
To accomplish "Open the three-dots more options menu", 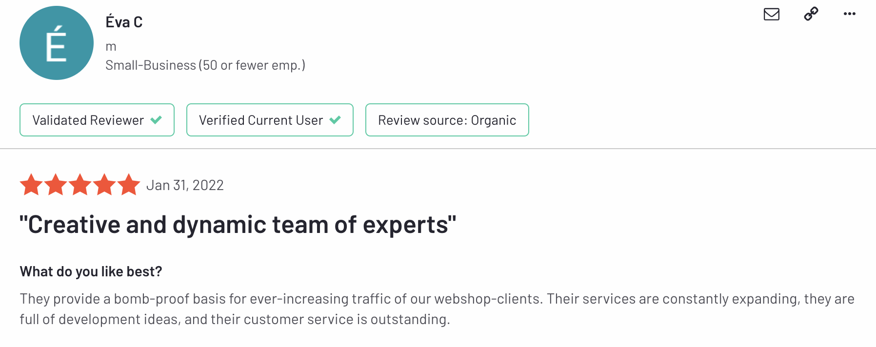I will tap(849, 14).
